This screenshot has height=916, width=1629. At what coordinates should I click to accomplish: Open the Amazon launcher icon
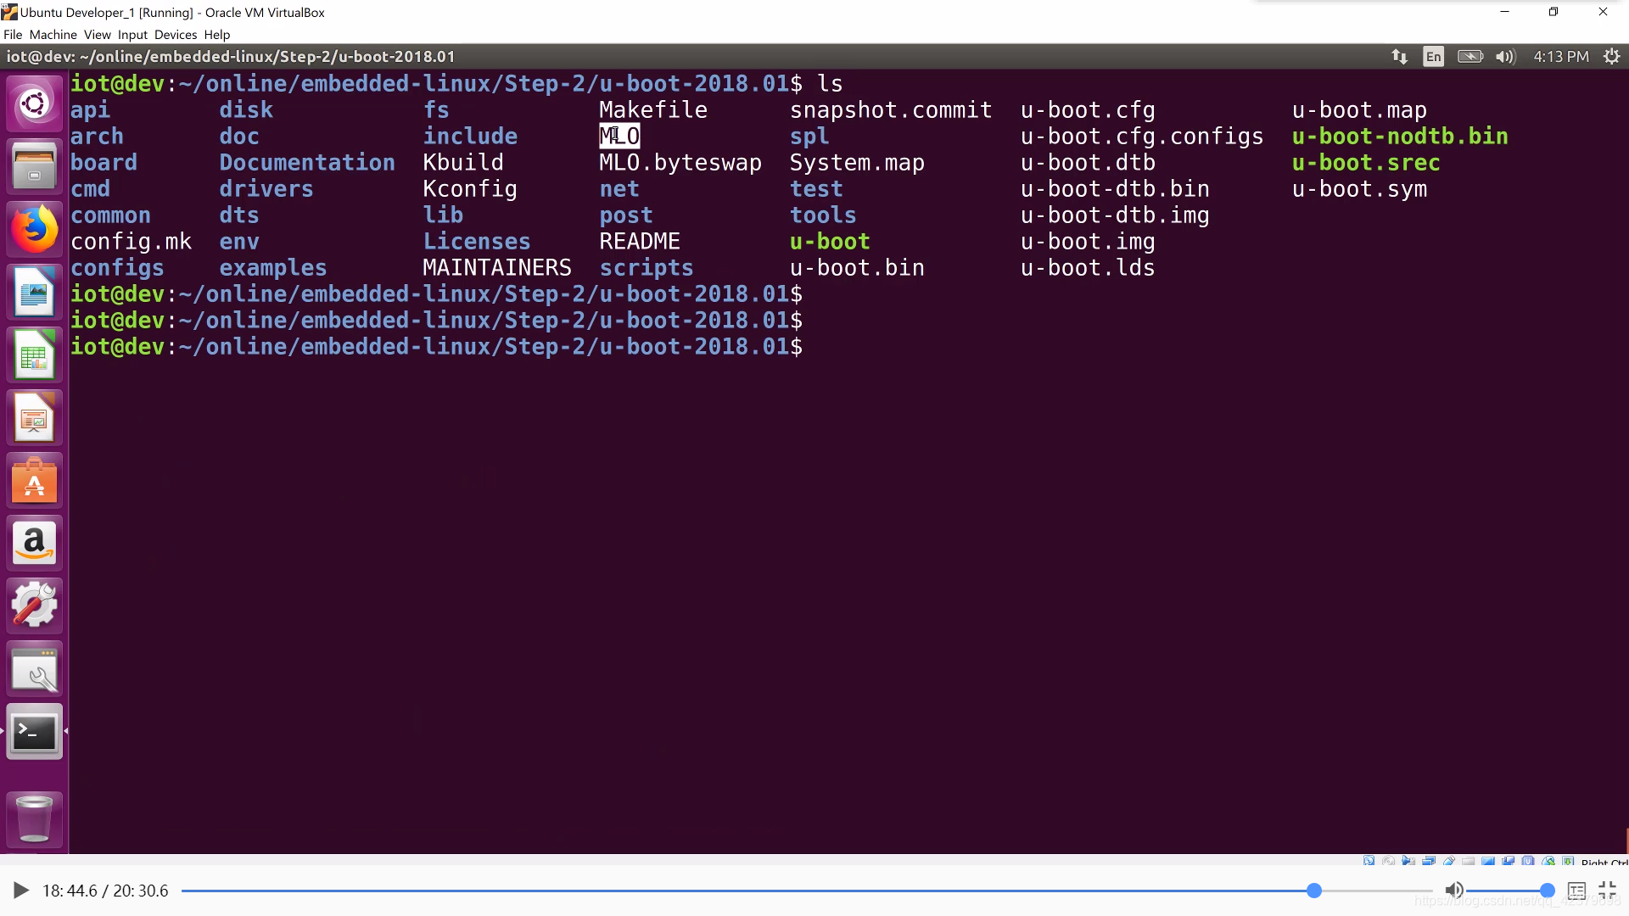click(34, 543)
